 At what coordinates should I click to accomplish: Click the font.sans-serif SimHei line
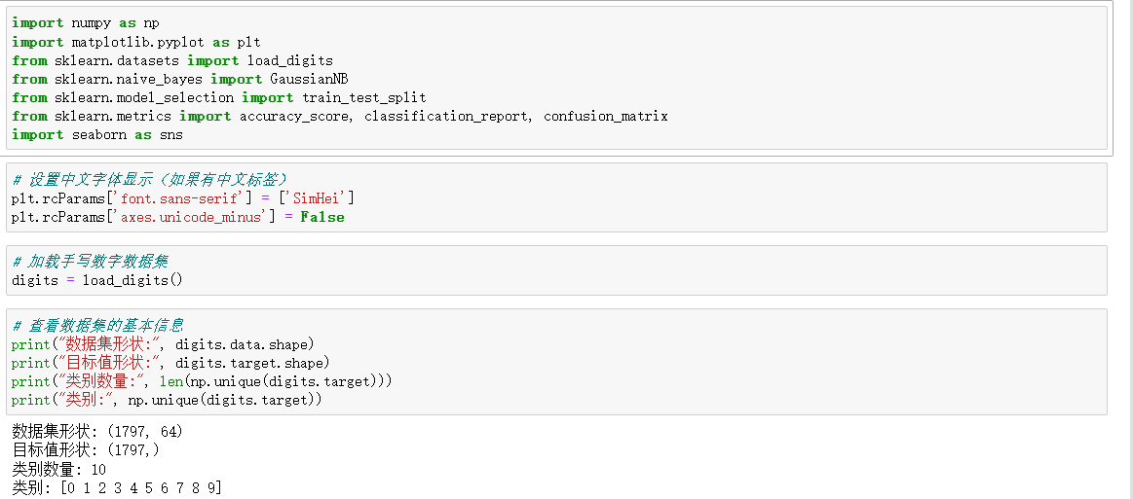[x=183, y=198]
